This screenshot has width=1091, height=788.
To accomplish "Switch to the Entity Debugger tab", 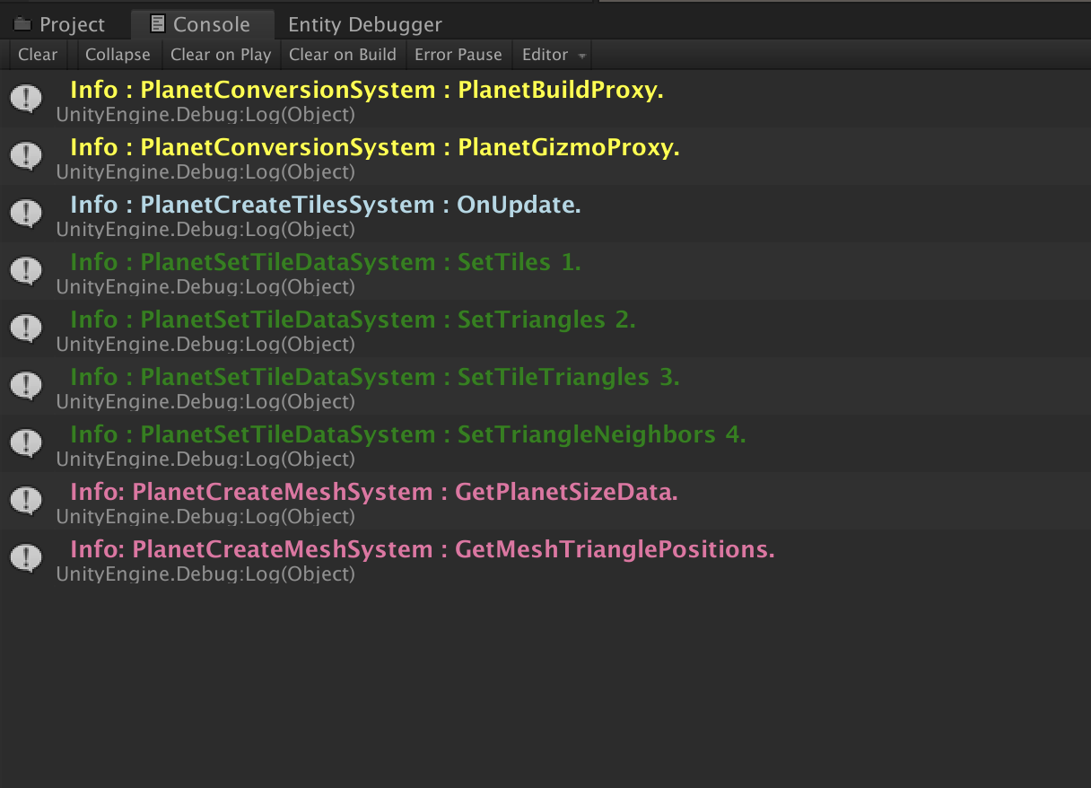I will (x=364, y=23).
